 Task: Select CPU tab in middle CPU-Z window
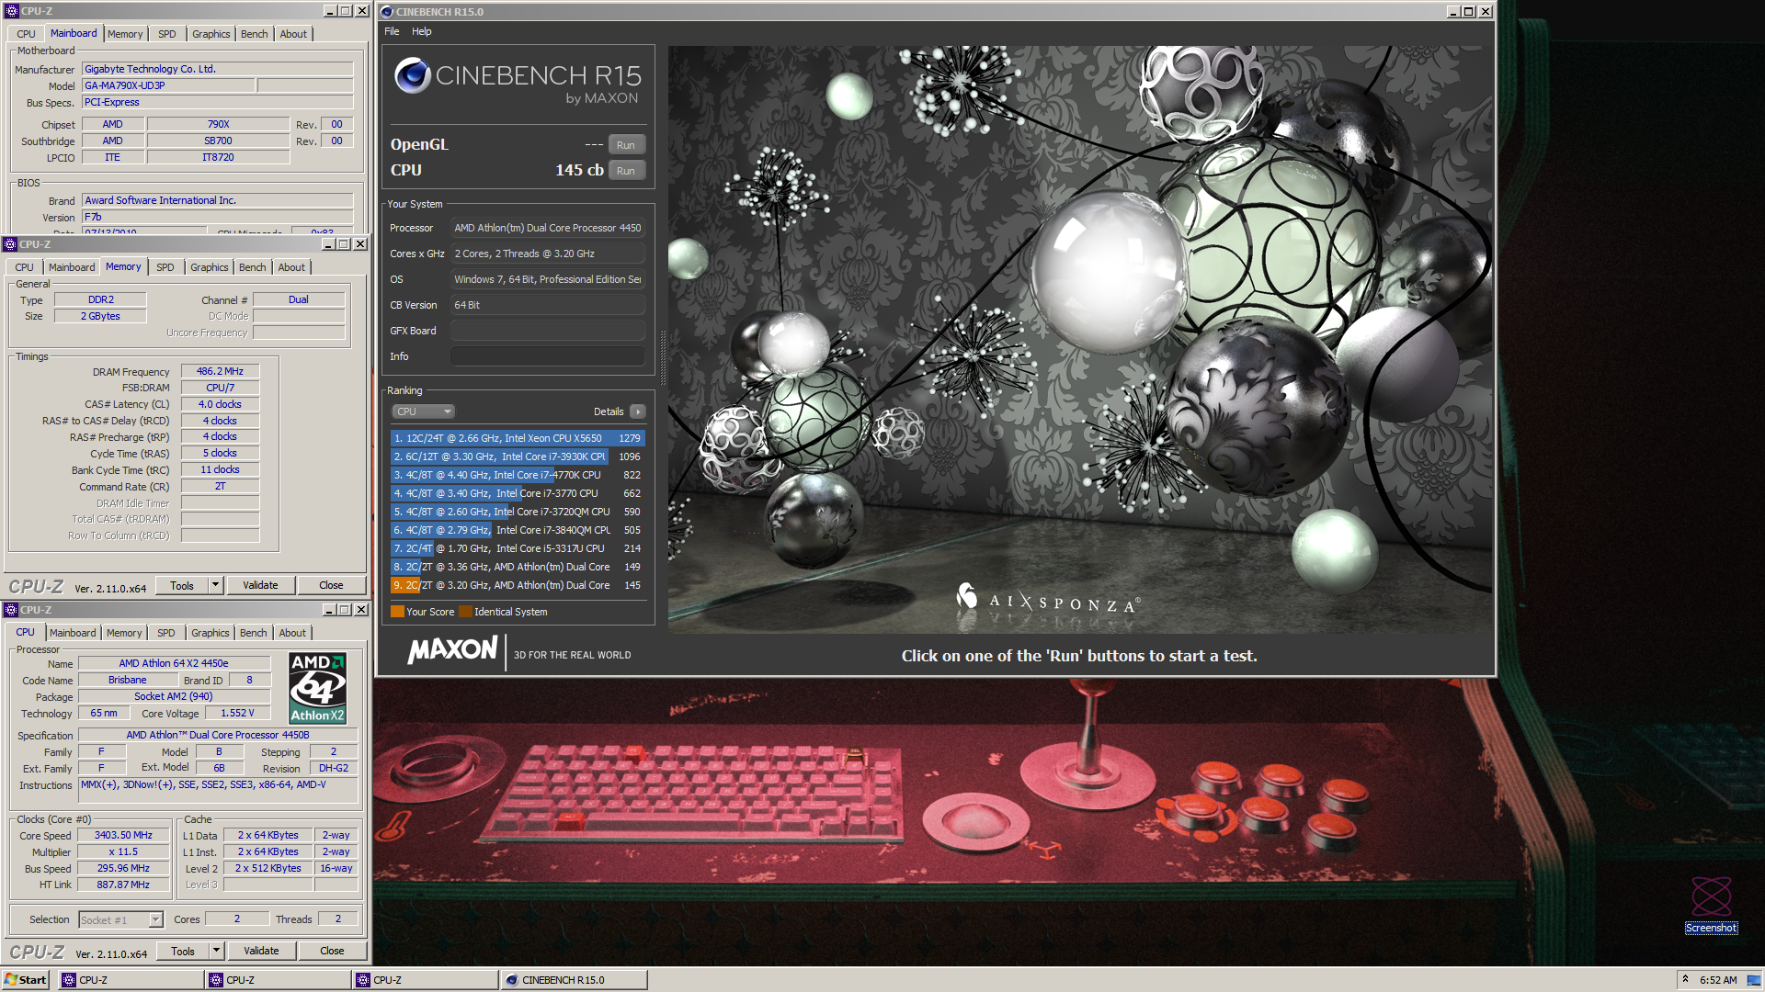click(25, 267)
